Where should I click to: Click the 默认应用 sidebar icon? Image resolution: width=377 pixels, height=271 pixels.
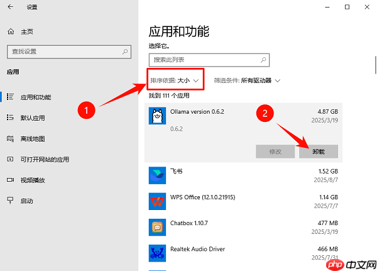click(10, 118)
